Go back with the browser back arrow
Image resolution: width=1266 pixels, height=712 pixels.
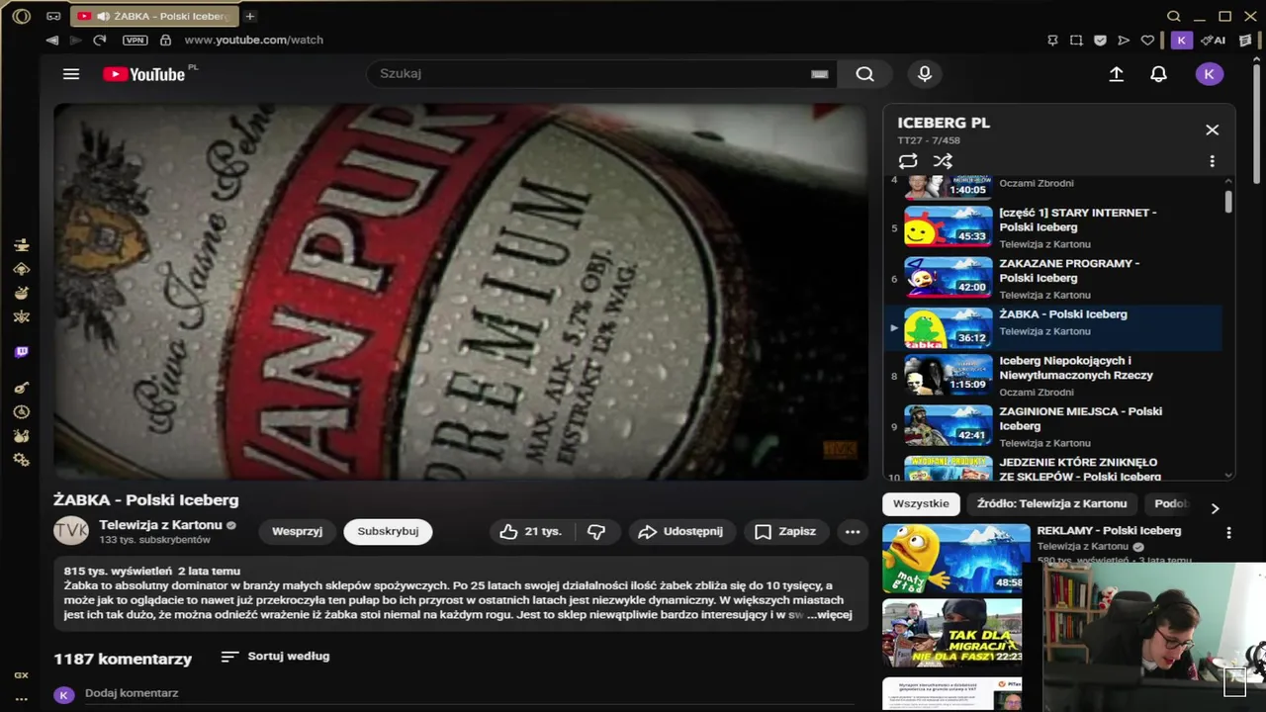click(x=51, y=41)
